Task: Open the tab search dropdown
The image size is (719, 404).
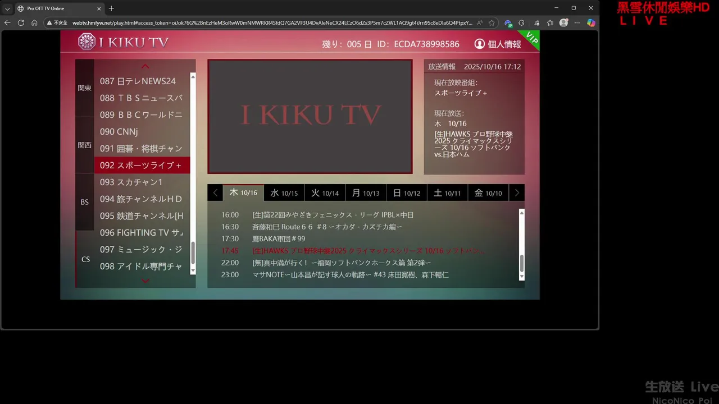Action: (x=7, y=8)
